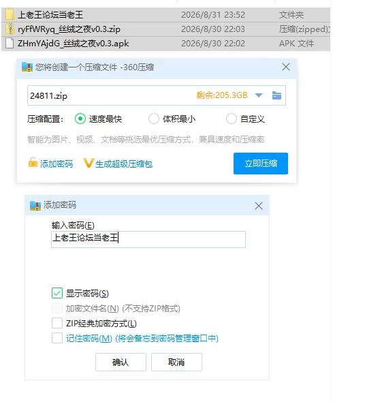365x402 pixels.
Task: Cancel the password dialog with 取消
Action: (x=176, y=362)
